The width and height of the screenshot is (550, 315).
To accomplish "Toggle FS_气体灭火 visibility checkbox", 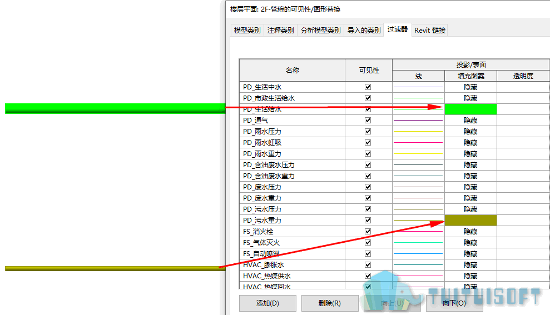I will click(x=368, y=242).
